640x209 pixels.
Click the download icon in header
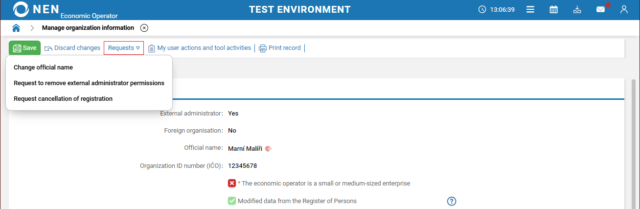pyautogui.click(x=577, y=9)
